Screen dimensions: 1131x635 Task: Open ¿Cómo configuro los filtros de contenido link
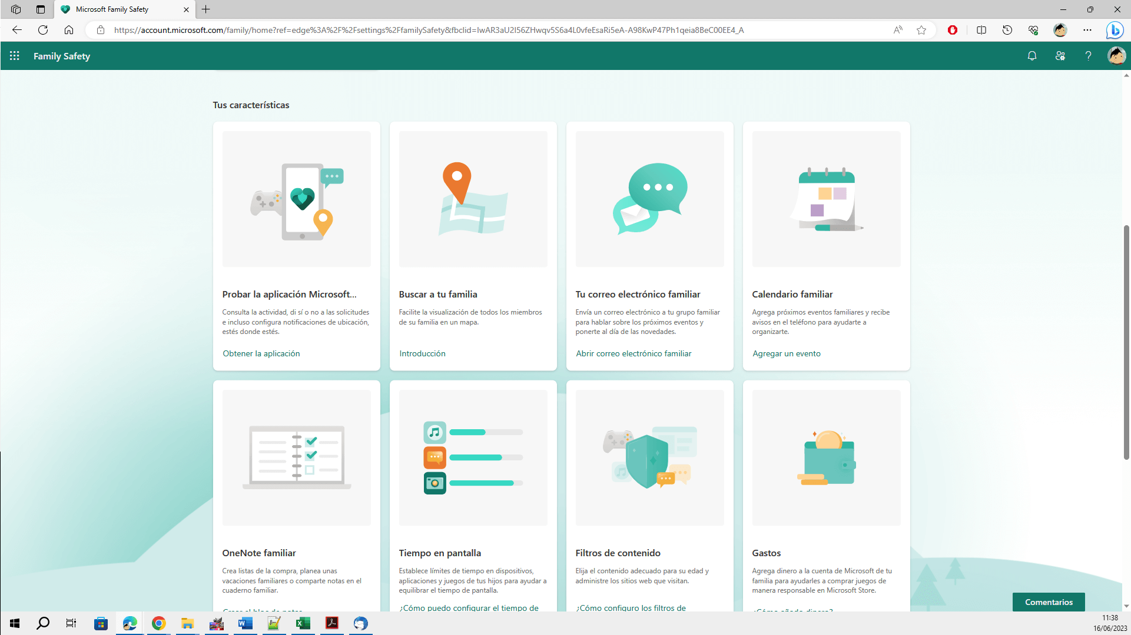point(631,607)
